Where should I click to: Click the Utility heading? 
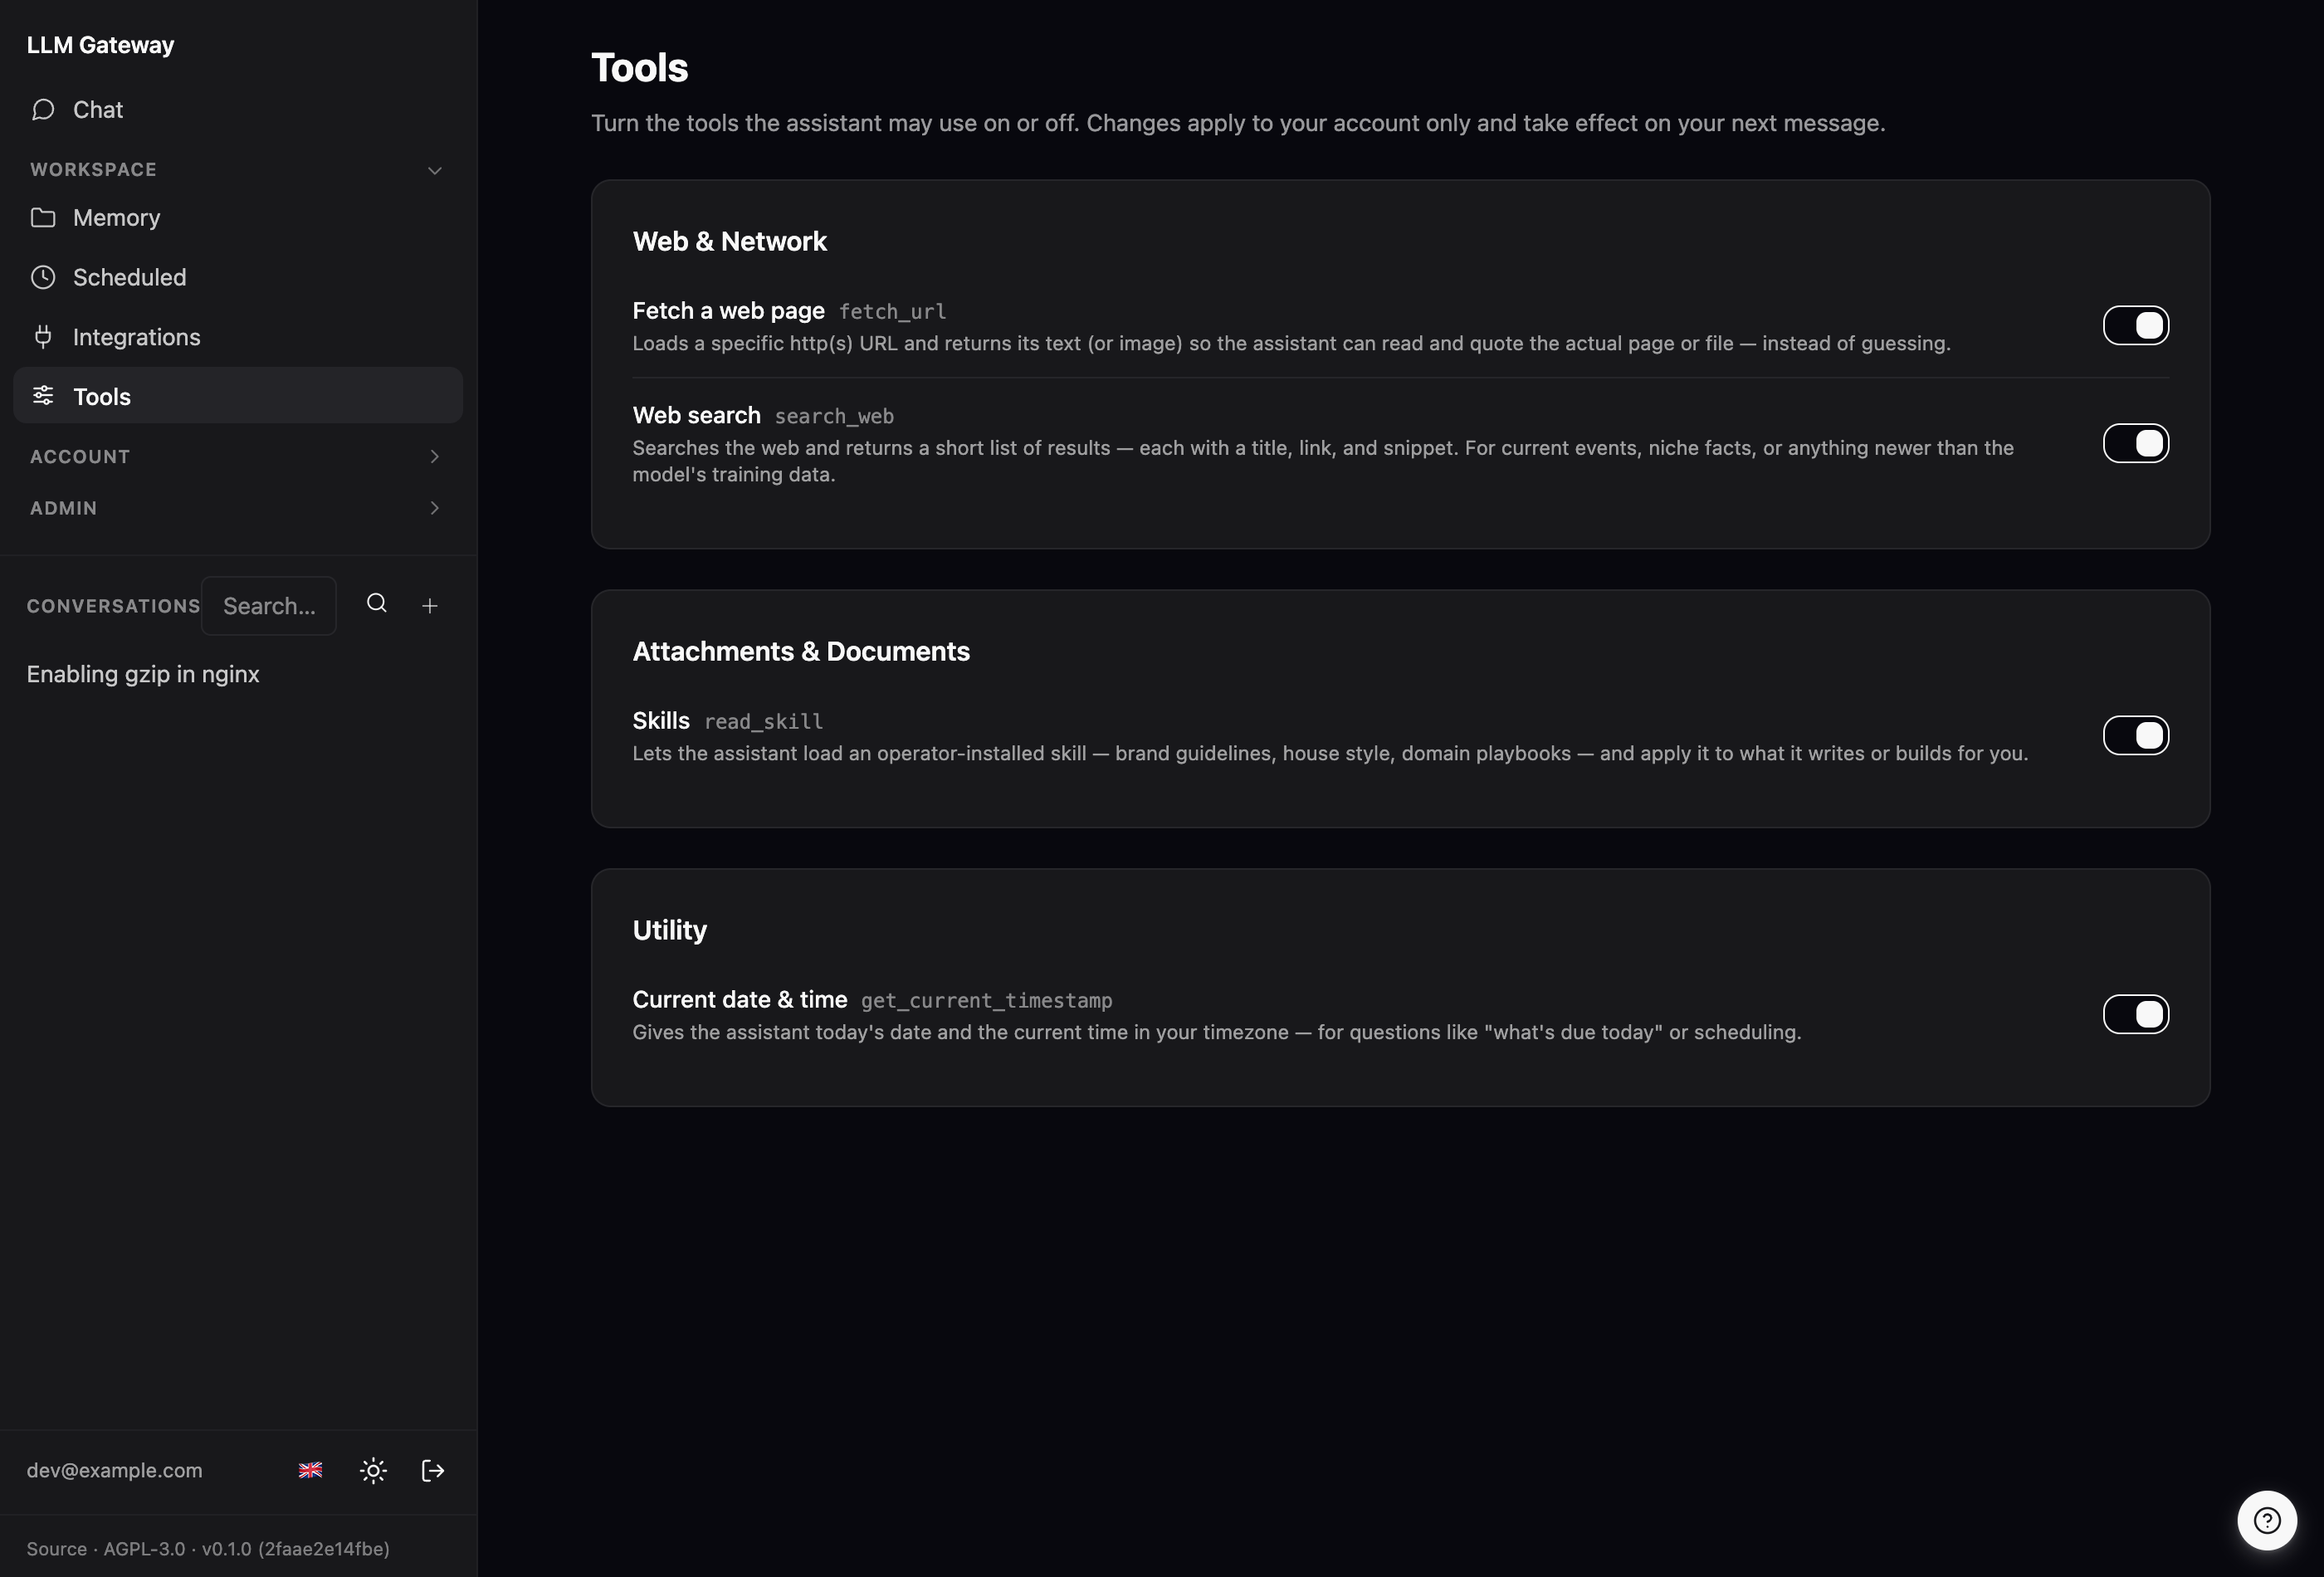point(670,931)
